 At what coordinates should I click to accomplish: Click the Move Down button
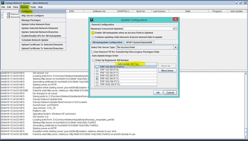(167, 71)
